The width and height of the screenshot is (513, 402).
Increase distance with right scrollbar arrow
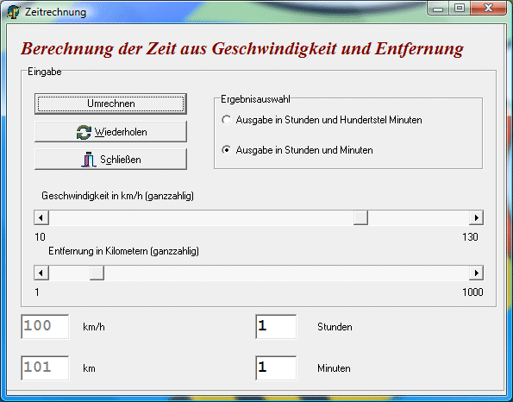[x=476, y=273]
